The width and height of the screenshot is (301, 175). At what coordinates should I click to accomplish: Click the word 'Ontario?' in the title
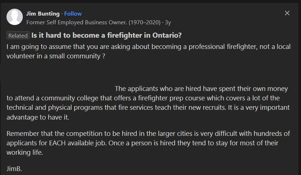coord(167,35)
